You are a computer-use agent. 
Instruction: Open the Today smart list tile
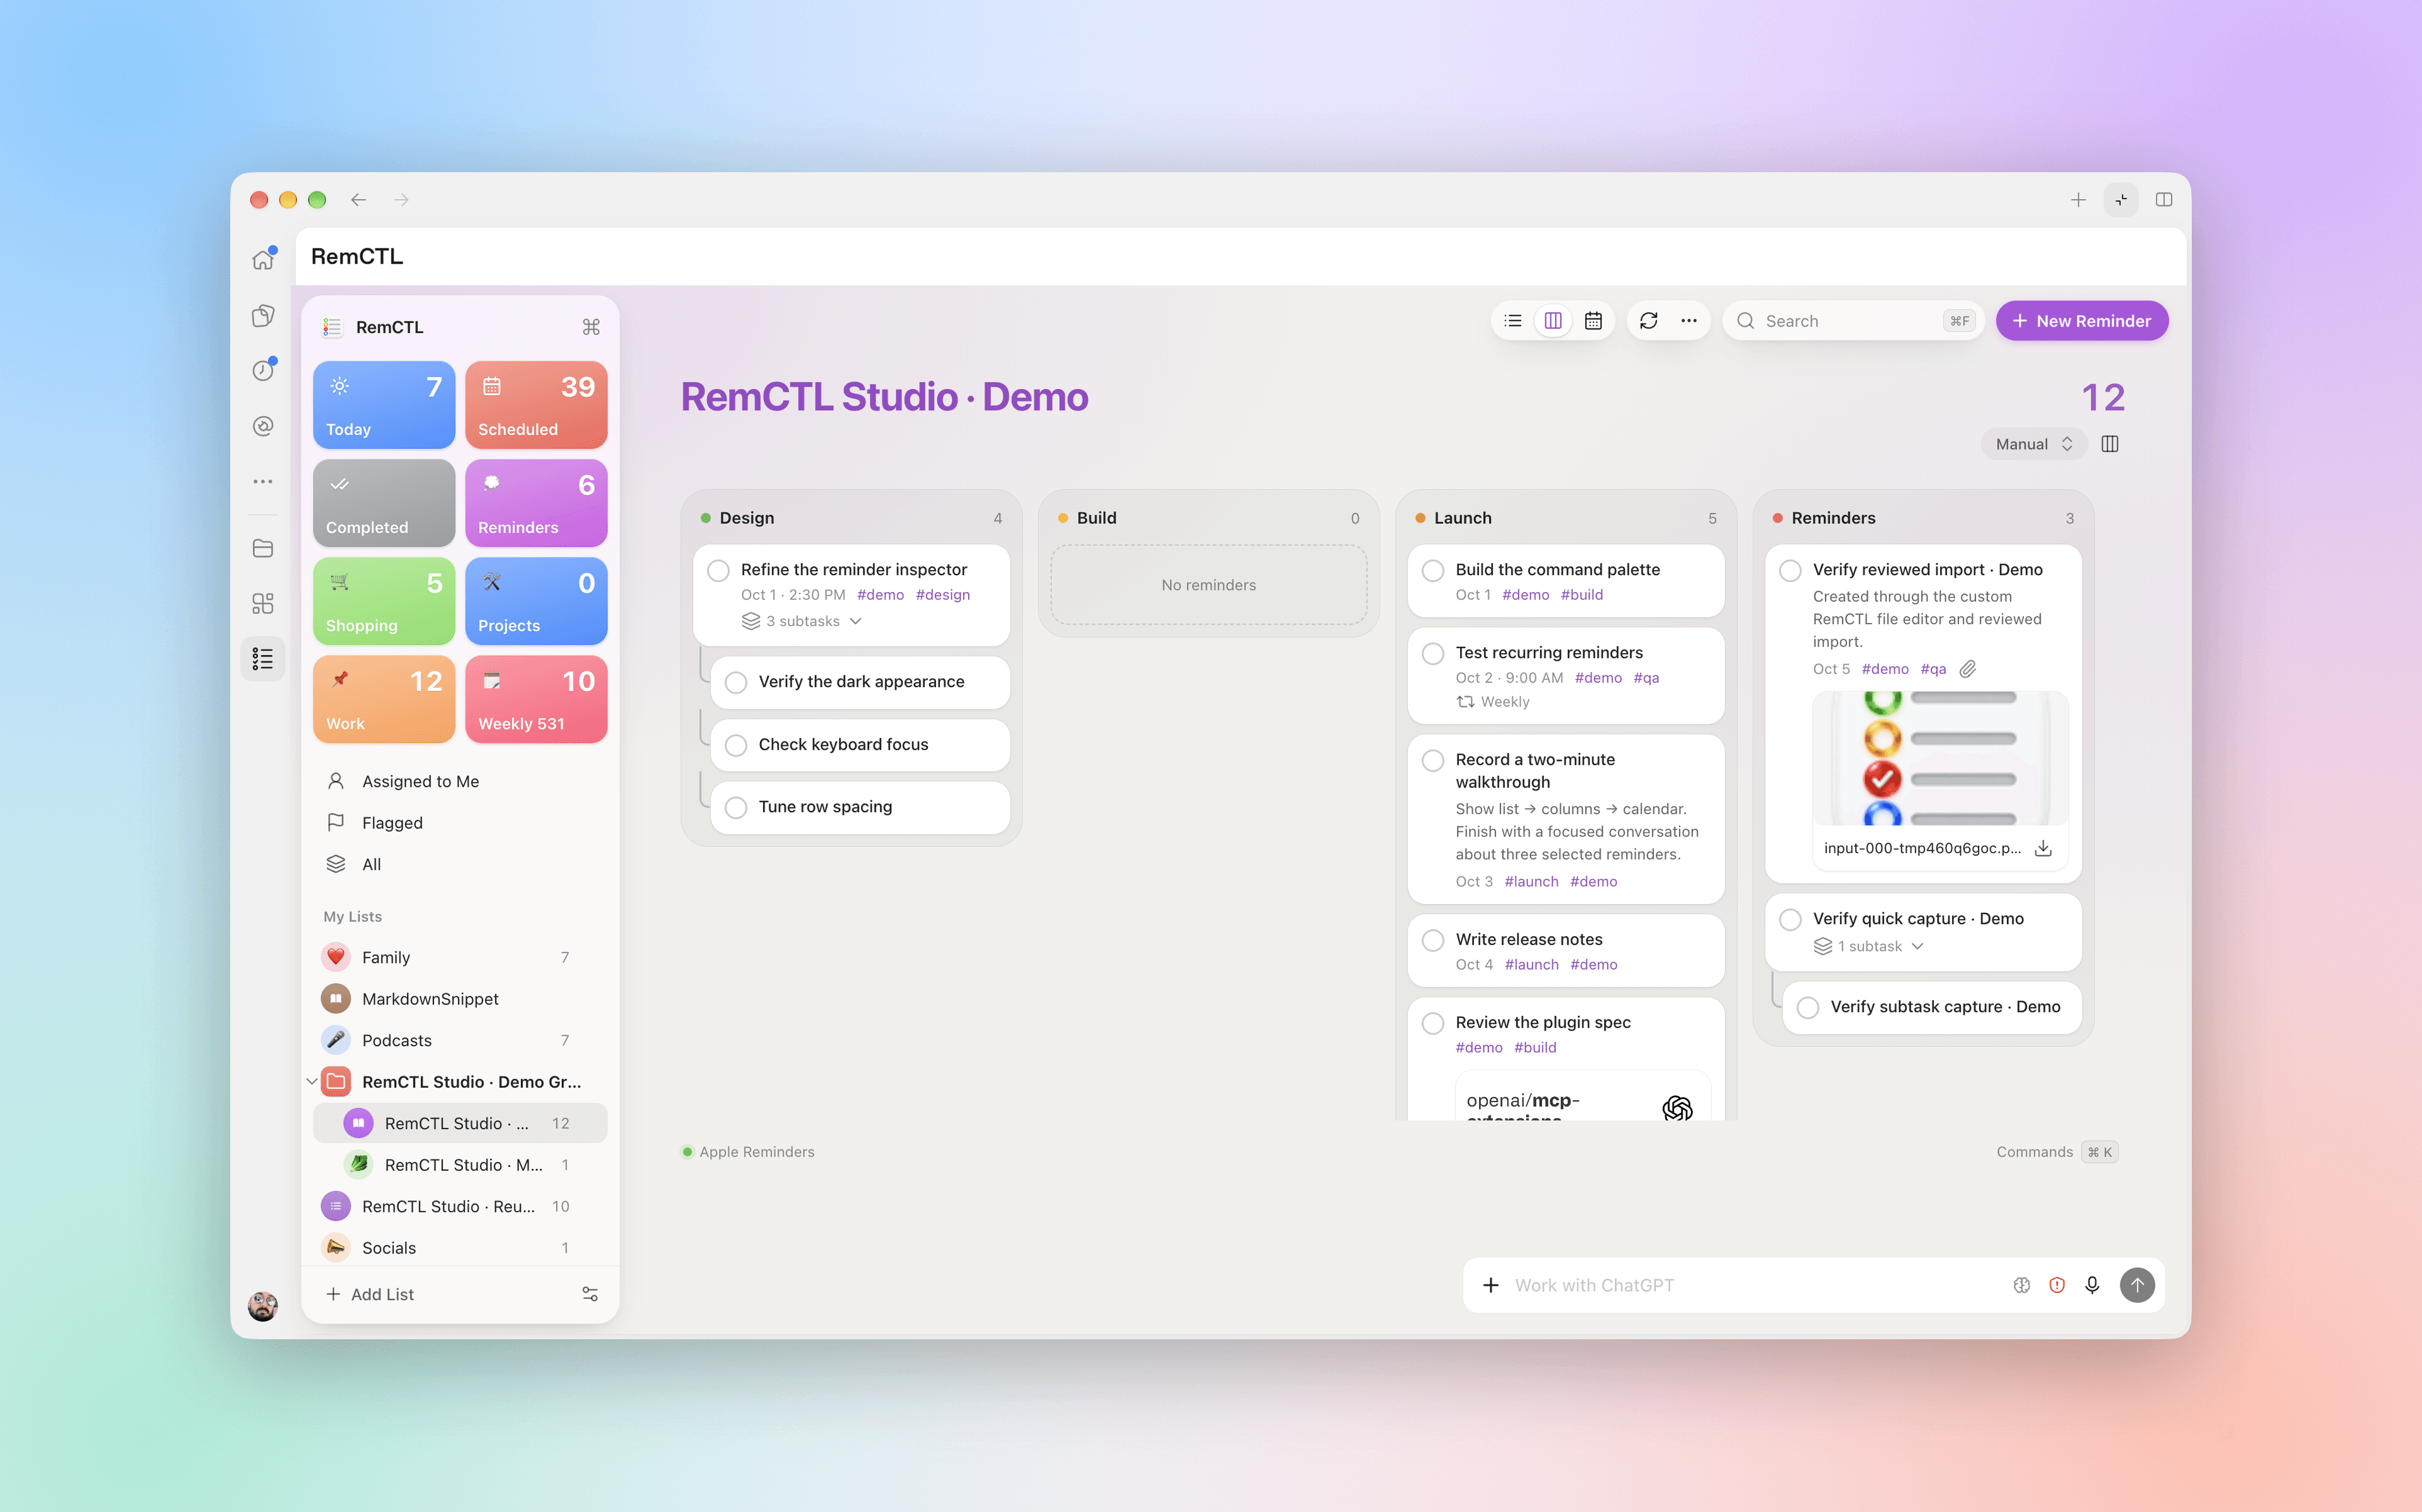(384, 405)
